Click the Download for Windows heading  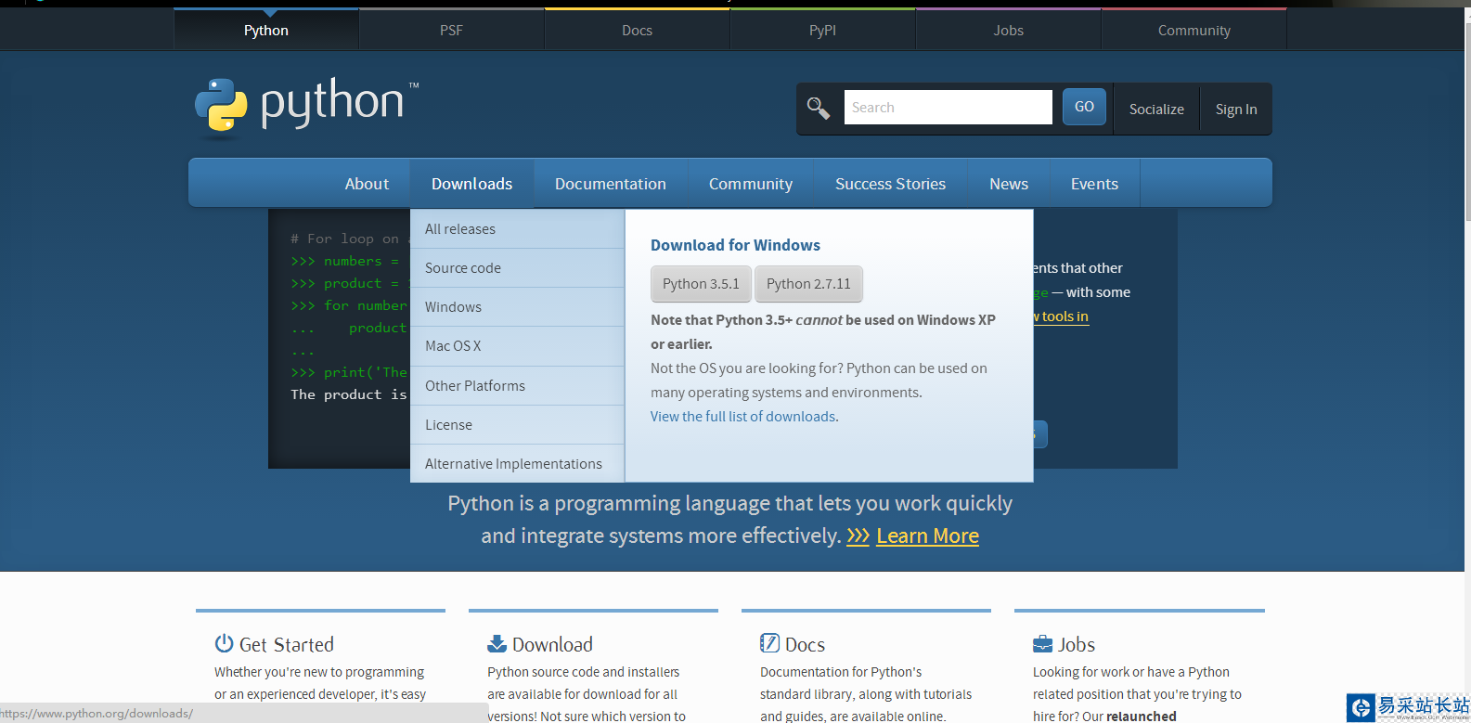[735, 245]
